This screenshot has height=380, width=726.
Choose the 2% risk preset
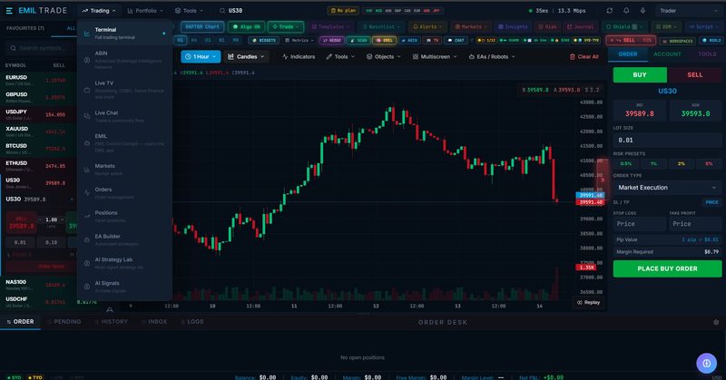pos(682,163)
